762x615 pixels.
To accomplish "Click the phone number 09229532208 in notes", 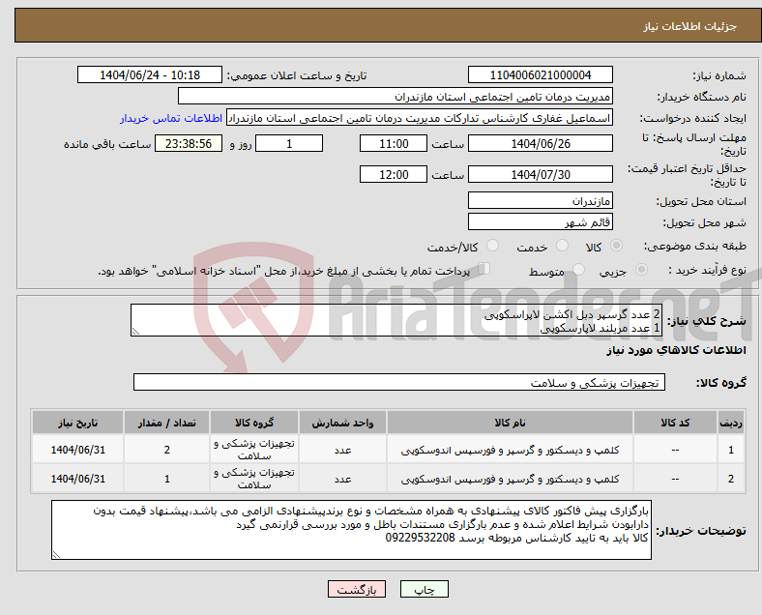I will (x=421, y=538).
